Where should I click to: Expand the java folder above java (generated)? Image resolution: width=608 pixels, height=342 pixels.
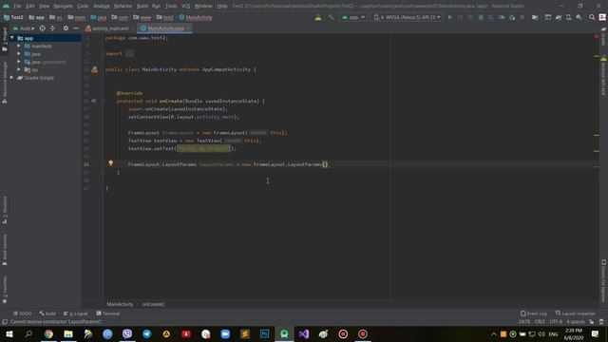[x=19, y=54]
